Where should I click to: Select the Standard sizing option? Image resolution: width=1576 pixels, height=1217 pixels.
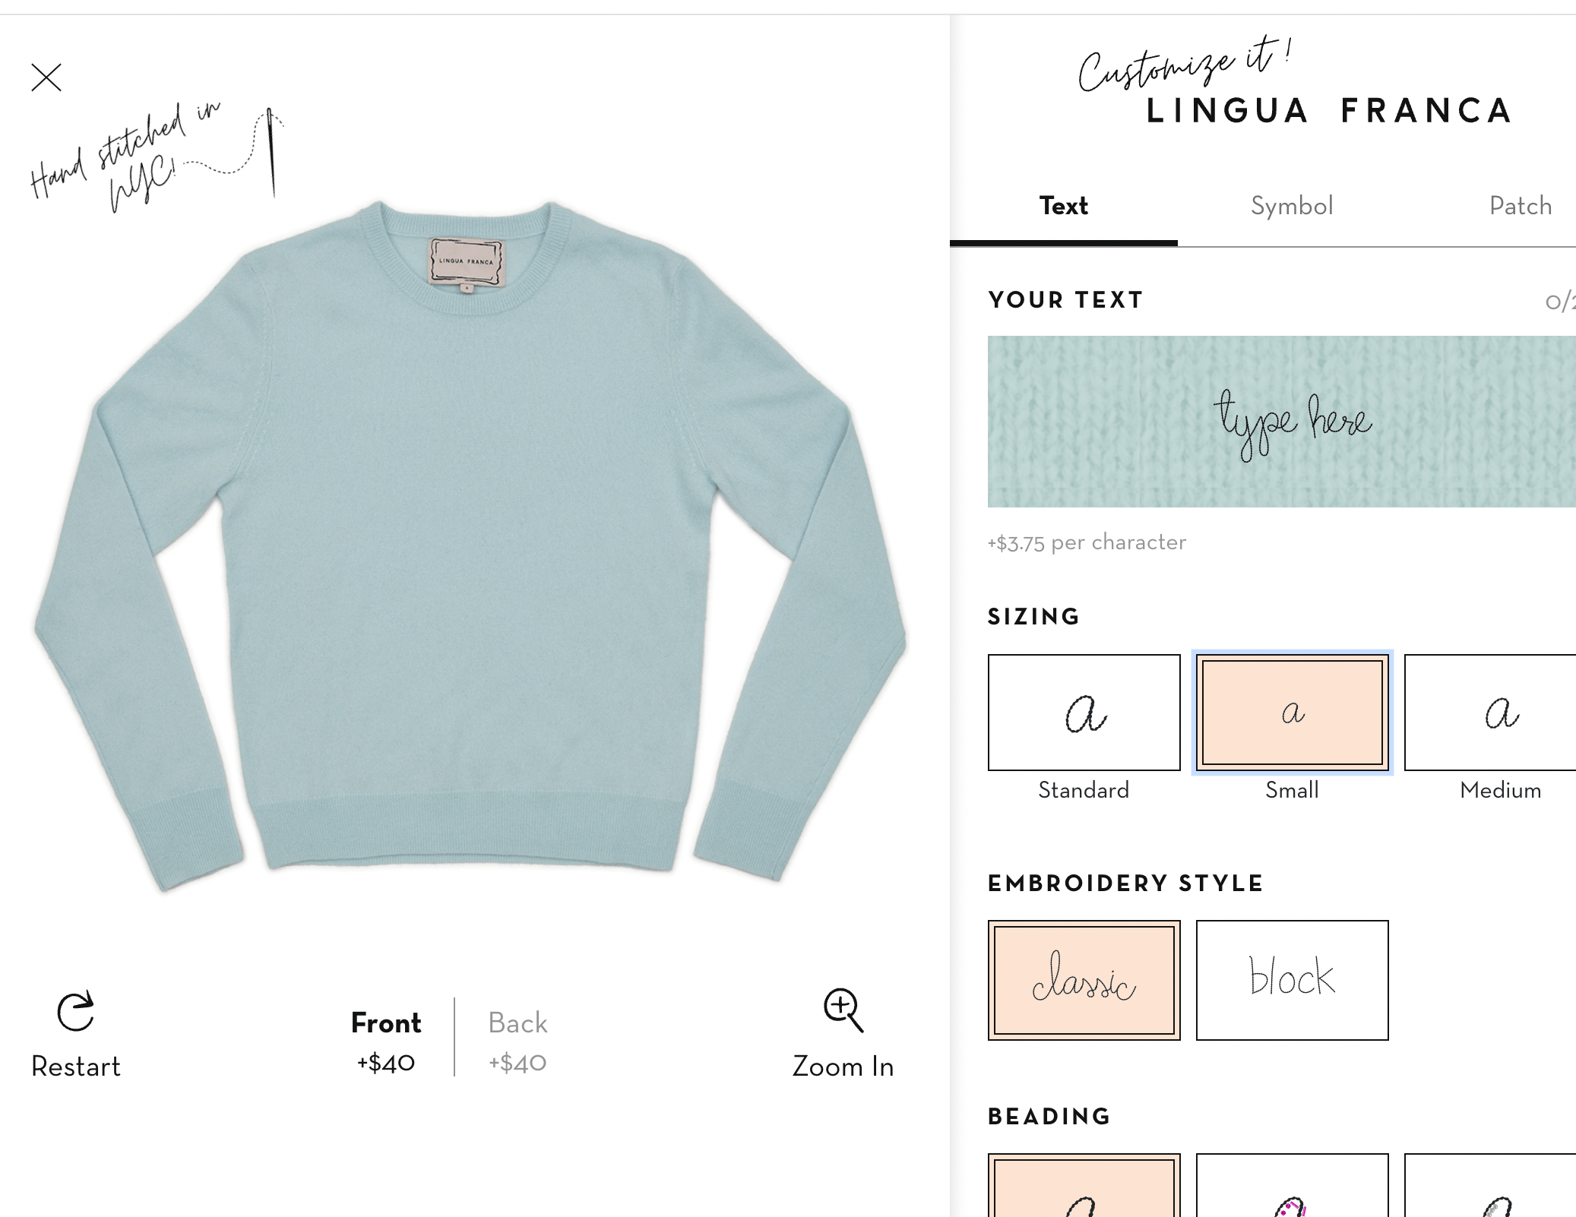click(1084, 713)
